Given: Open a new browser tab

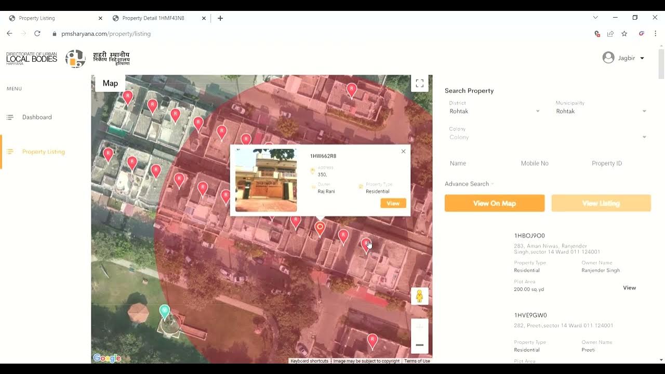Looking at the screenshot, I should (x=220, y=18).
